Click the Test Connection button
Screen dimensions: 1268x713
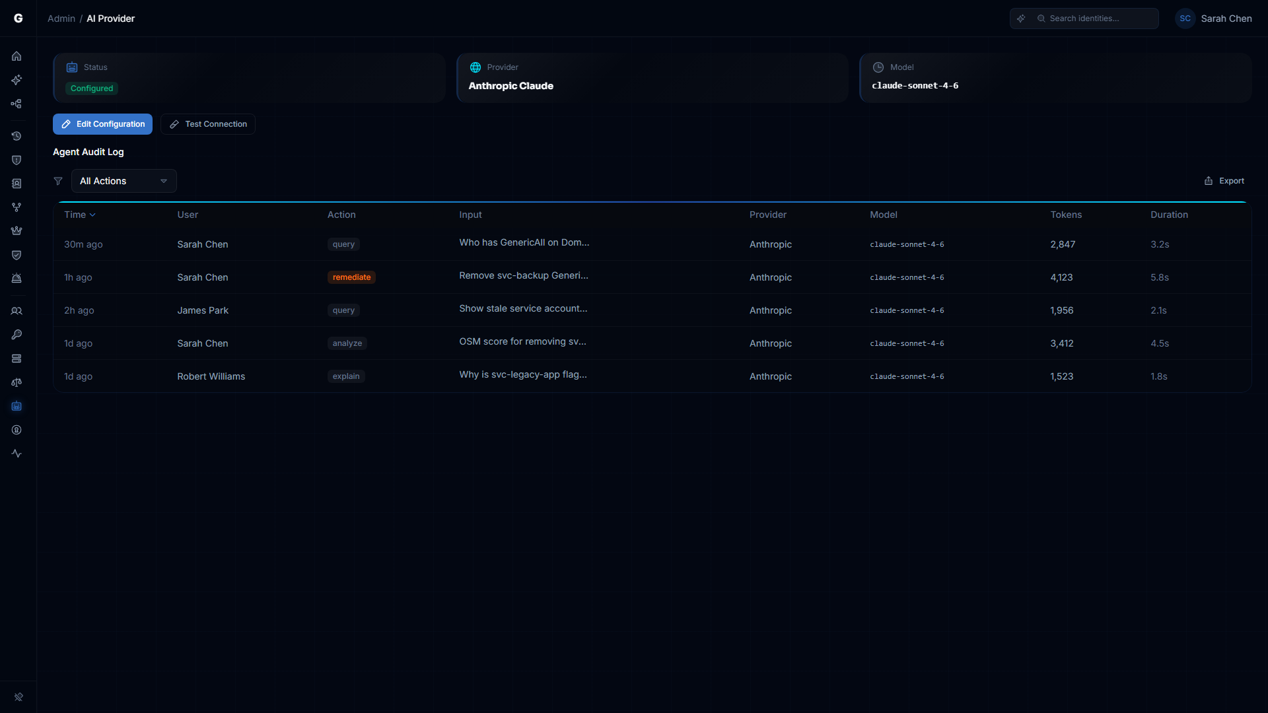point(207,124)
